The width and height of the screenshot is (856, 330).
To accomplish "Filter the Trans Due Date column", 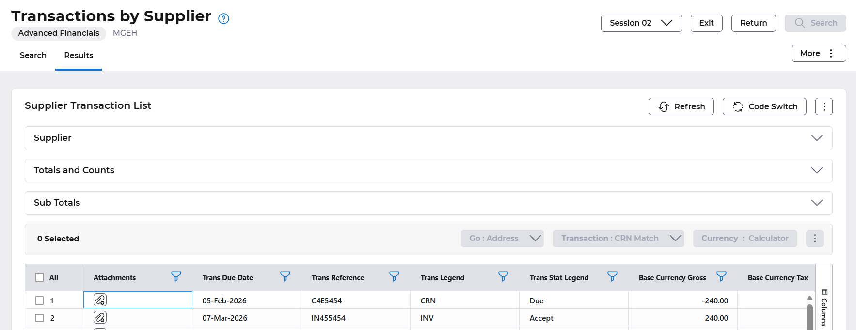I will pyautogui.click(x=285, y=277).
